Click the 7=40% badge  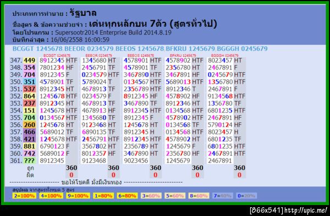coord(223,196)
